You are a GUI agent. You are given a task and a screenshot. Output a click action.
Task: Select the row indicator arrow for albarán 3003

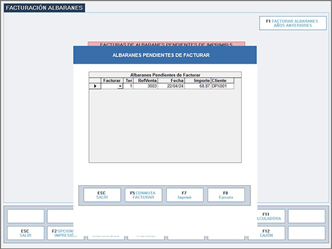(x=95, y=86)
